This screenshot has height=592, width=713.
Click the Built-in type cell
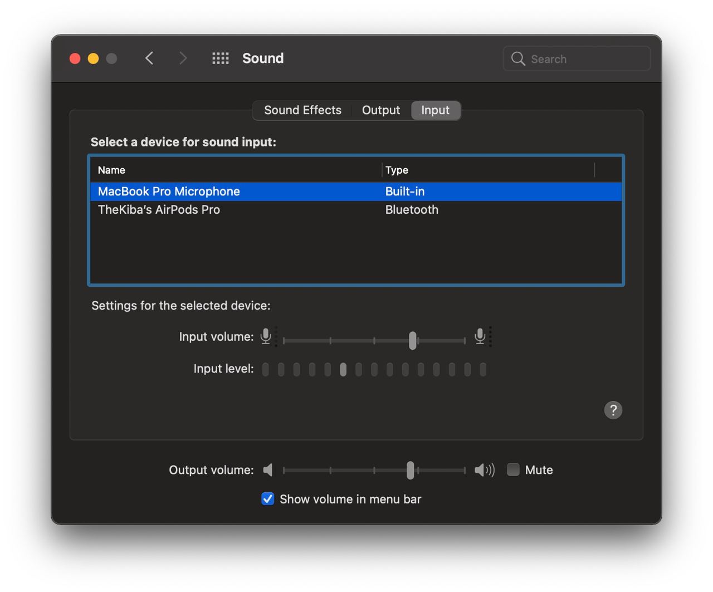click(x=405, y=192)
